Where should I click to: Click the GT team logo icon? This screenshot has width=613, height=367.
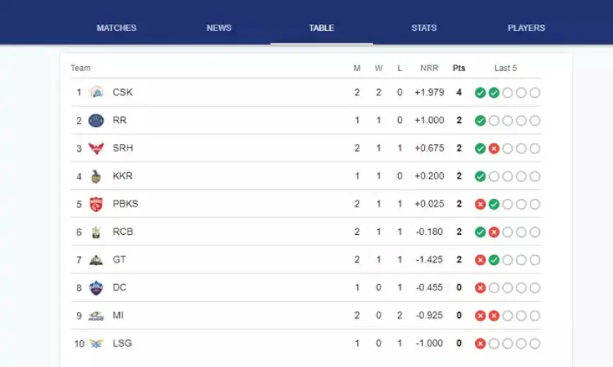[97, 259]
